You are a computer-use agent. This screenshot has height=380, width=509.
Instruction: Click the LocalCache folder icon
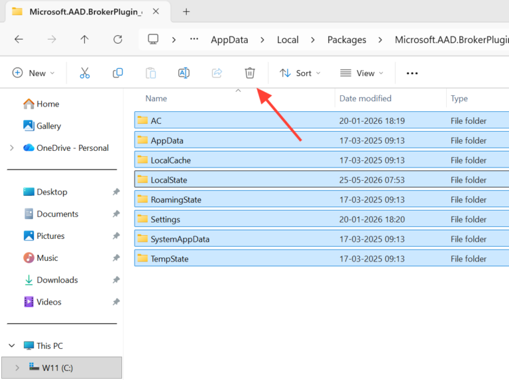(x=142, y=160)
